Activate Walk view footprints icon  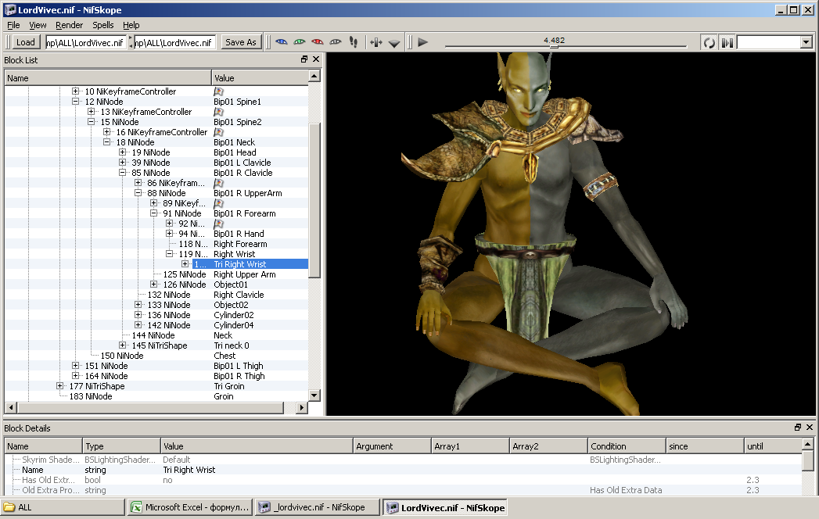354,42
